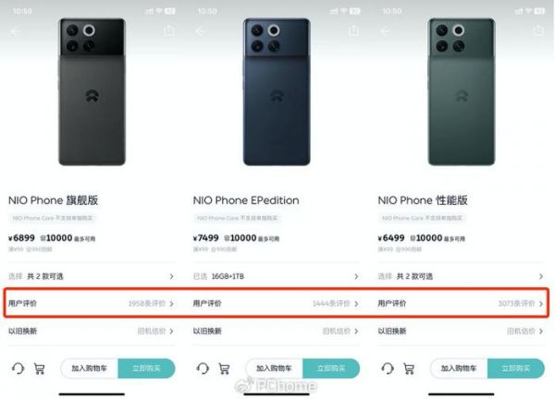The width and height of the screenshot is (555, 399).
Task: Expand 16GB+1TB configuration selector
Action: click(276, 276)
